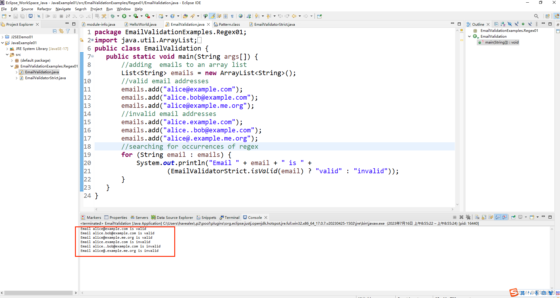This screenshot has width=560, height=298.
Task: Click Project Explorer horizontal scrollbar thumb
Action: (38, 293)
